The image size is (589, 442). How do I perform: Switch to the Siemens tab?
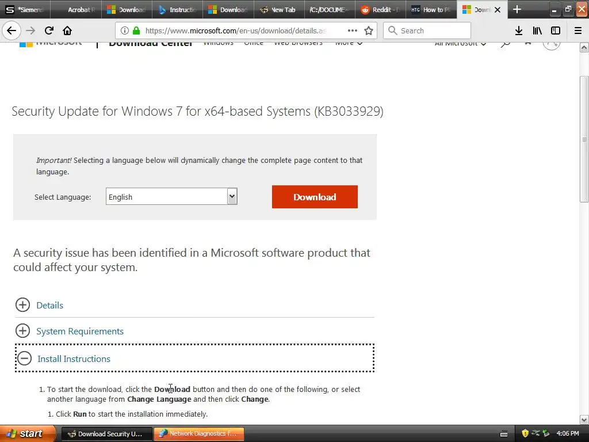[x=25, y=9]
